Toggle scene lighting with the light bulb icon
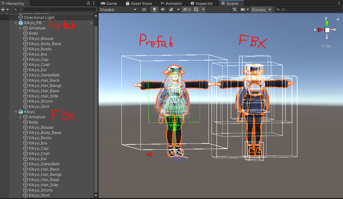Viewport: 343px width, 199px height. coord(154,9)
